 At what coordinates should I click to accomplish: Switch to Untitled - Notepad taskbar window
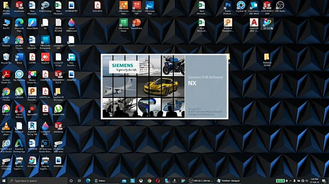click(x=229, y=181)
